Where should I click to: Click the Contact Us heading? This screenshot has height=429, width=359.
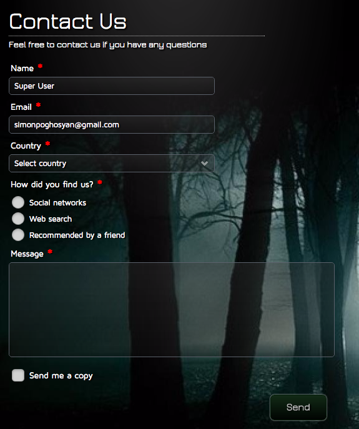(x=68, y=21)
